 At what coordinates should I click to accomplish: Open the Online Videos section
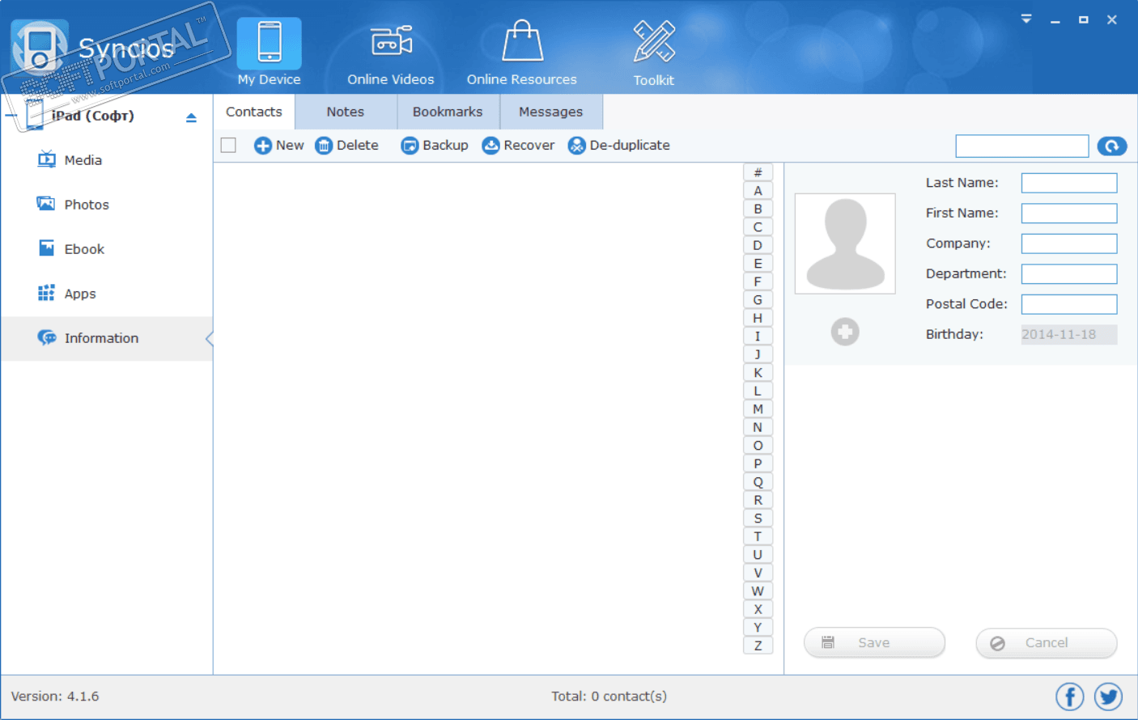pyautogui.click(x=391, y=53)
